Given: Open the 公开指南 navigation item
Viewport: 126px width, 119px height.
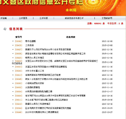Looking at the screenshot, I should [x=3, y=18].
